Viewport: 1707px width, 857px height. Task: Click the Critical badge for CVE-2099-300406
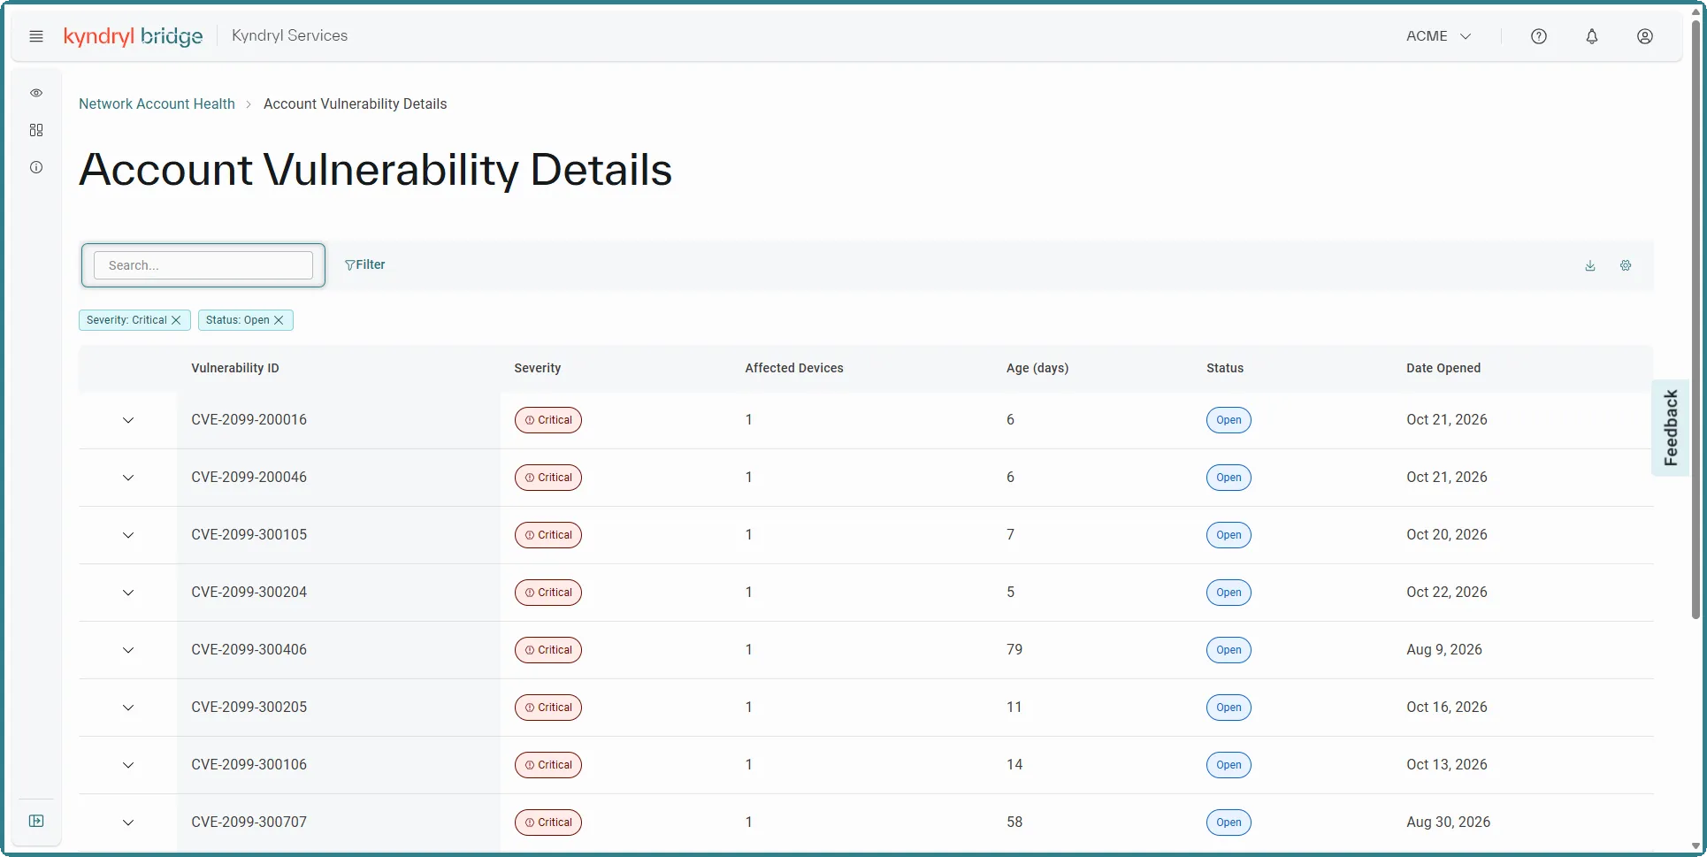548,650
